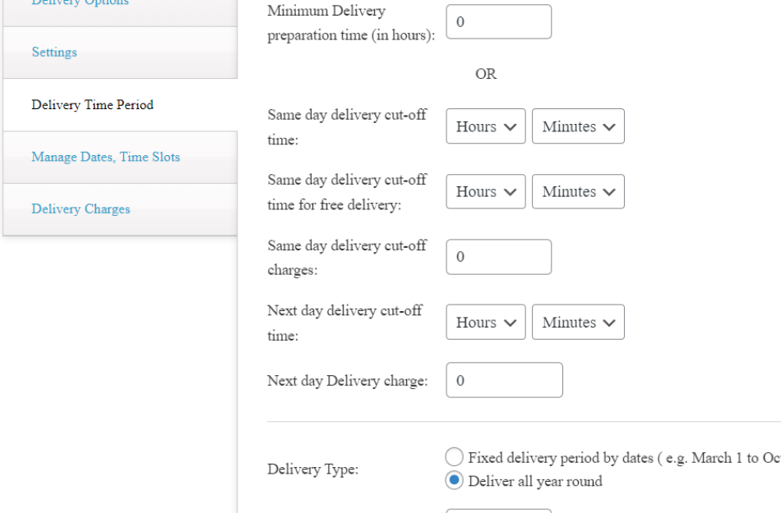Click the Next day Delivery charge field
The height and width of the screenshot is (513, 781).
click(x=504, y=379)
